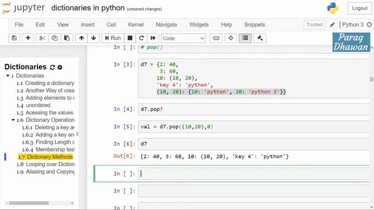Image resolution: width=374 pixels, height=210 pixels.
Task: Click the Jupyter logo
Action: tap(23, 8)
